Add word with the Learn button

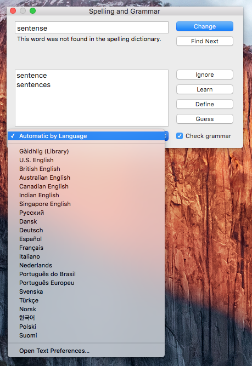pos(205,89)
